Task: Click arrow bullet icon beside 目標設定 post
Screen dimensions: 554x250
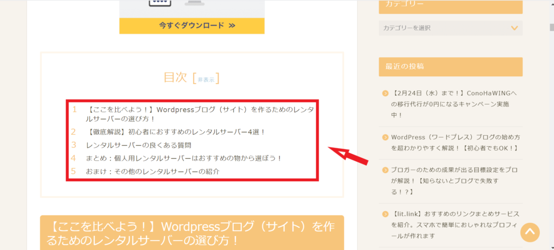Action: pyautogui.click(x=385, y=170)
